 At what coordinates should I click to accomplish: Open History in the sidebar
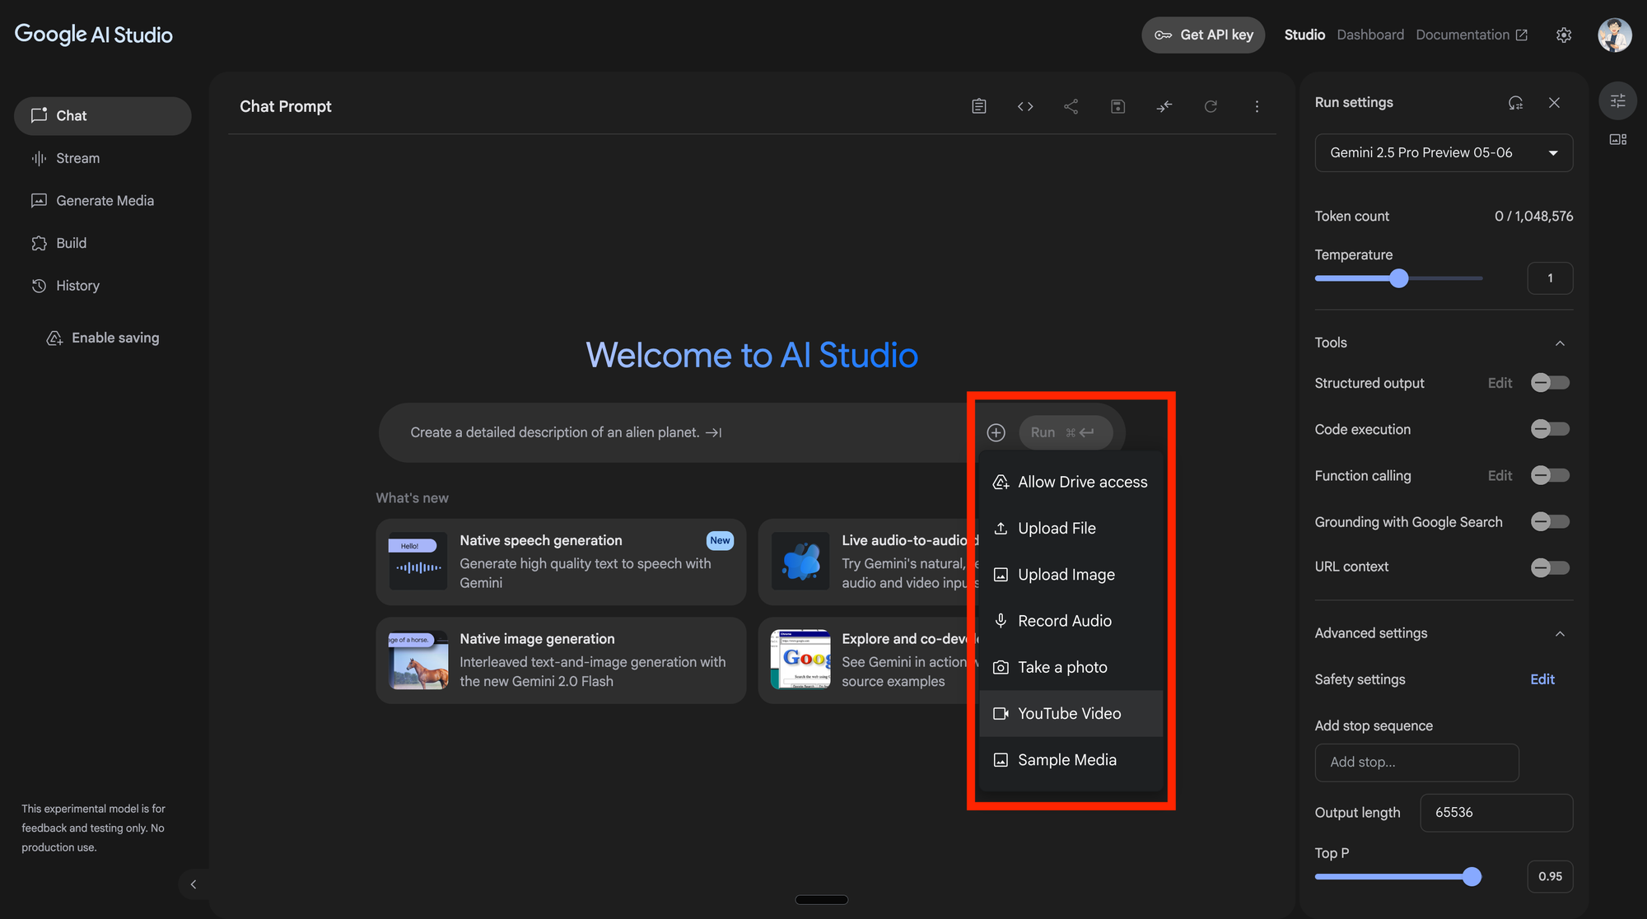click(103, 286)
